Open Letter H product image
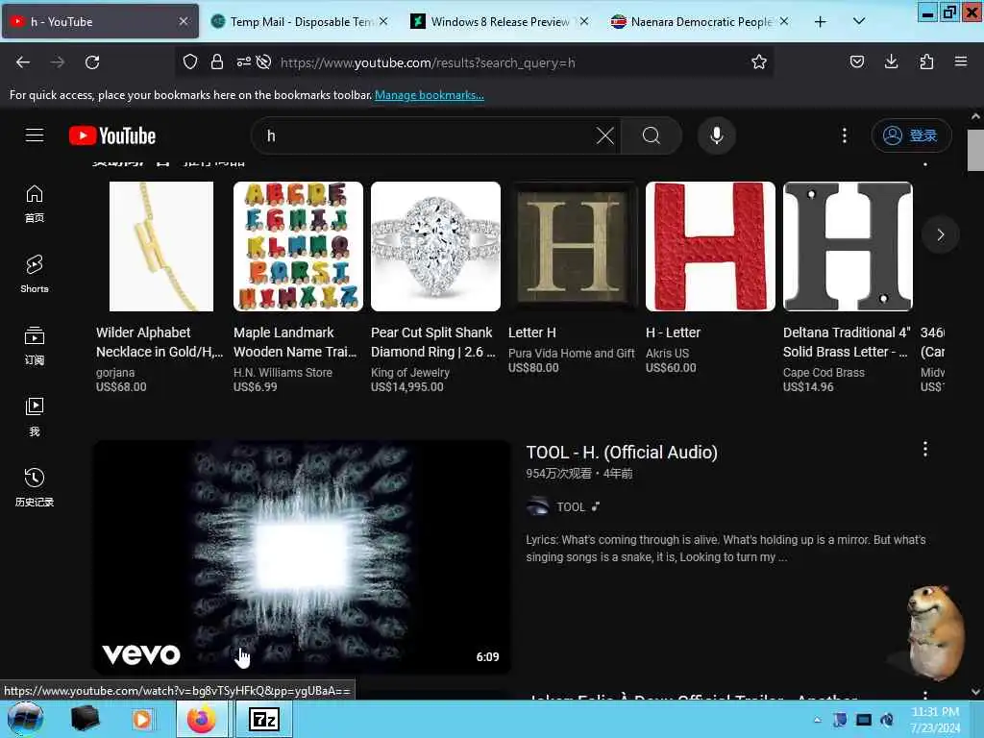The width and height of the screenshot is (984, 738). 573,246
